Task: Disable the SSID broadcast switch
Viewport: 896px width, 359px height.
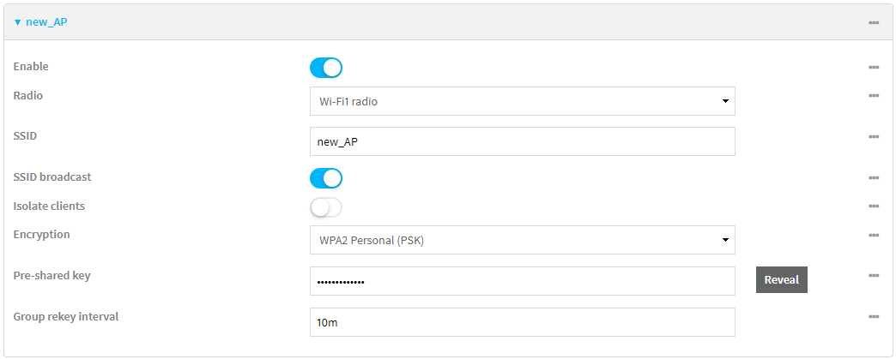Action: click(326, 178)
